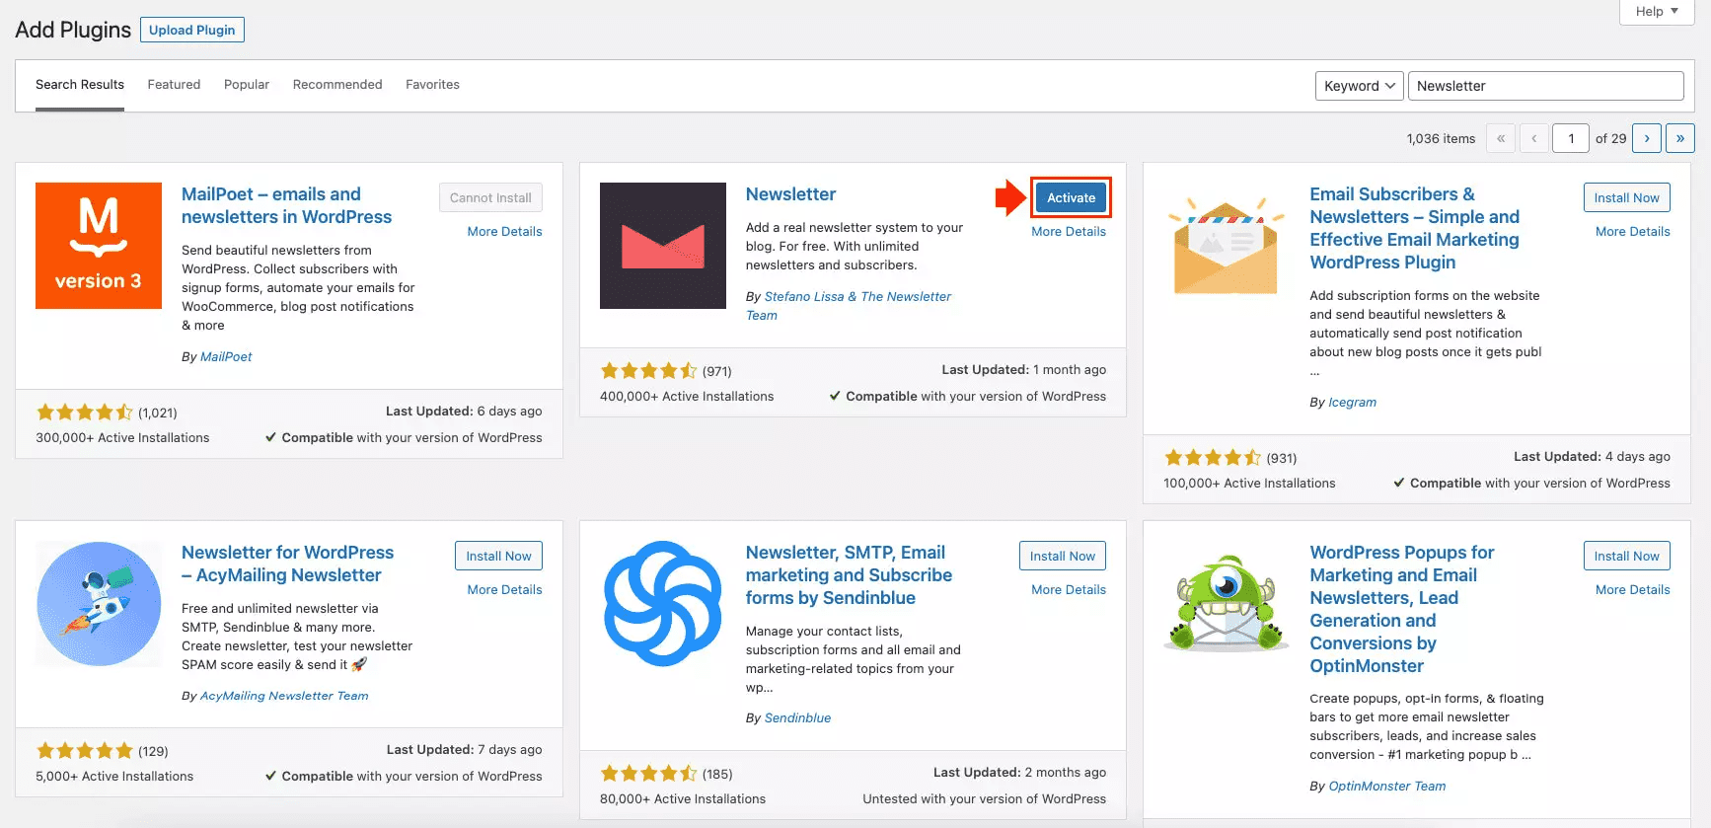Open Email Subscribers & Newsletters title link
Image resolution: width=1711 pixels, height=828 pixels.
click(1414, 228)
